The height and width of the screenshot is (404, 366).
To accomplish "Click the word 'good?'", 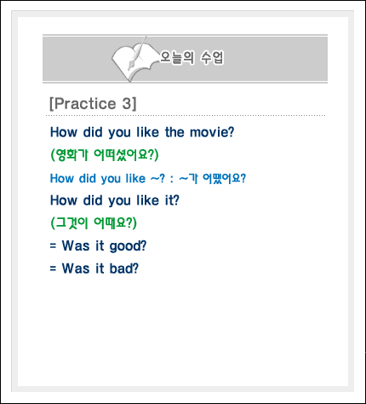I will tap(128, 246).
